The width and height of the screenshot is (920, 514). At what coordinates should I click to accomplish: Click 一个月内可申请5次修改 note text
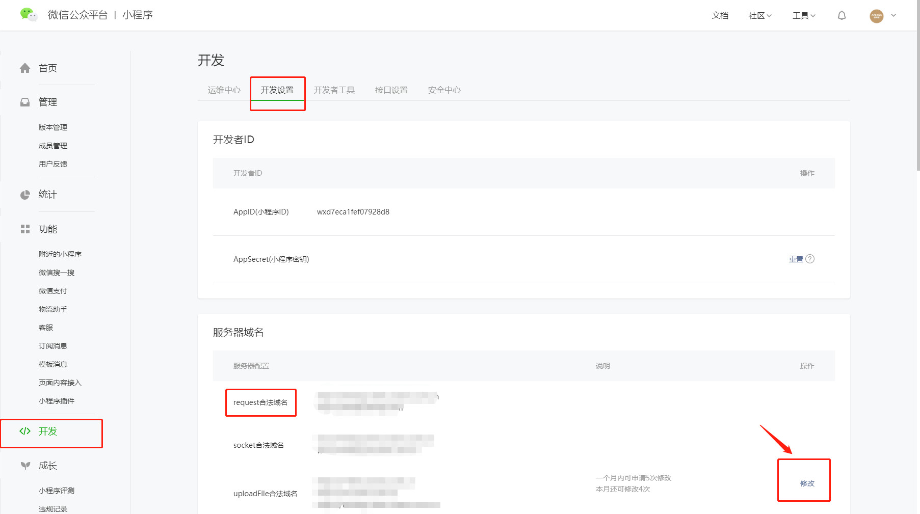coord(634,478)
